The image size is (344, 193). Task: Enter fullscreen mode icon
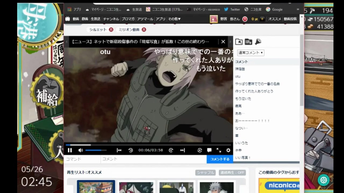tap(219, 150)
